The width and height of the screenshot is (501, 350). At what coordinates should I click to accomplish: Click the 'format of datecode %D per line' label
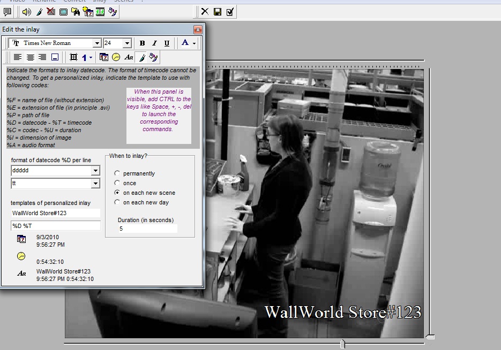51,160
